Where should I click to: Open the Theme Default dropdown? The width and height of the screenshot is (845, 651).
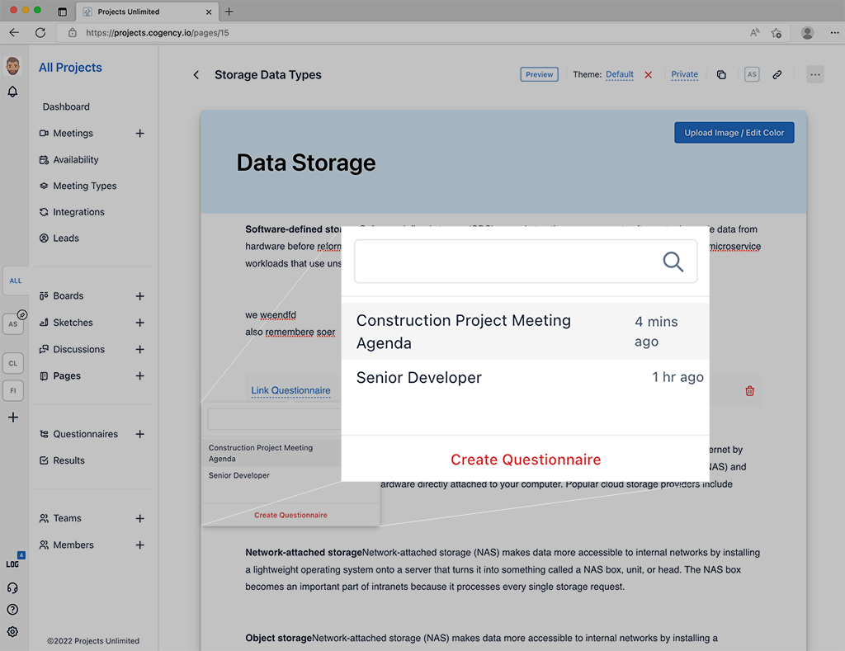pyautogui.click(x=619, y=74)
